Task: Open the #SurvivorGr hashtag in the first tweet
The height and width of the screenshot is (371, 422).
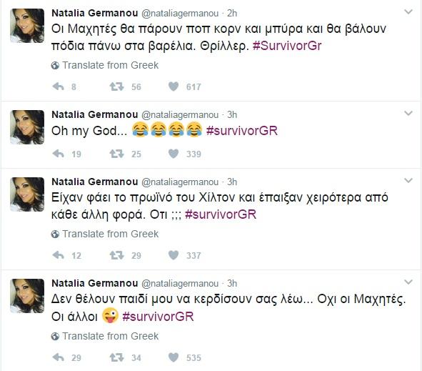Action: (x=287, y=46)
